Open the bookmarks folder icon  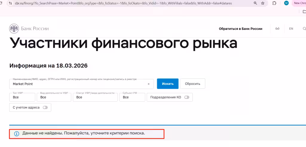click(304, 12)
